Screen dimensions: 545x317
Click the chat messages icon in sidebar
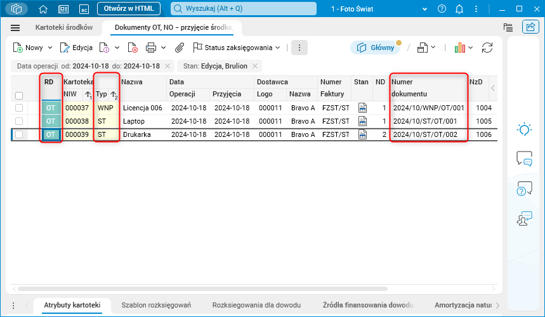point(524,158)
